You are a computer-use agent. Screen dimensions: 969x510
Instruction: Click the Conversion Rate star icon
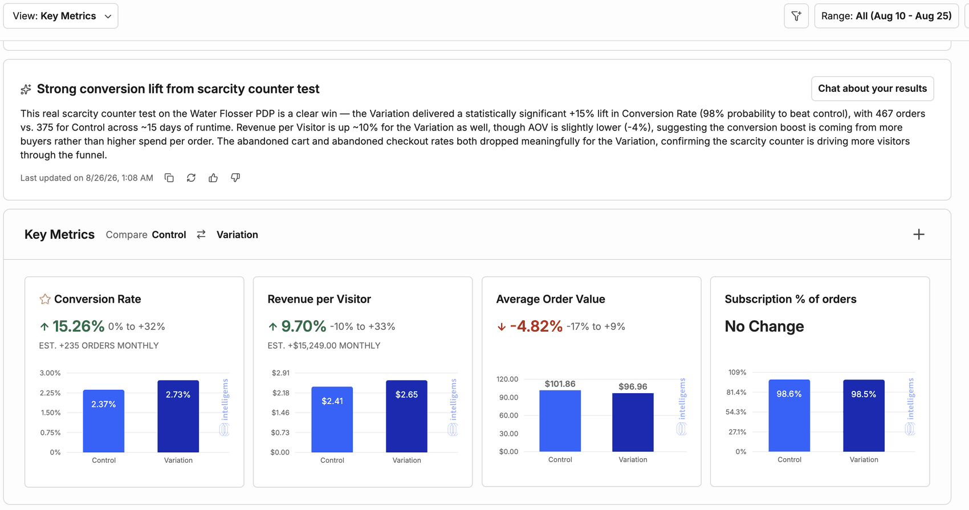coord(45,299)
